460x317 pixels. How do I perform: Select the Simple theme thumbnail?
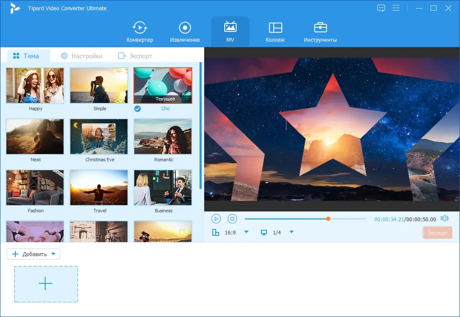point(99,86)
